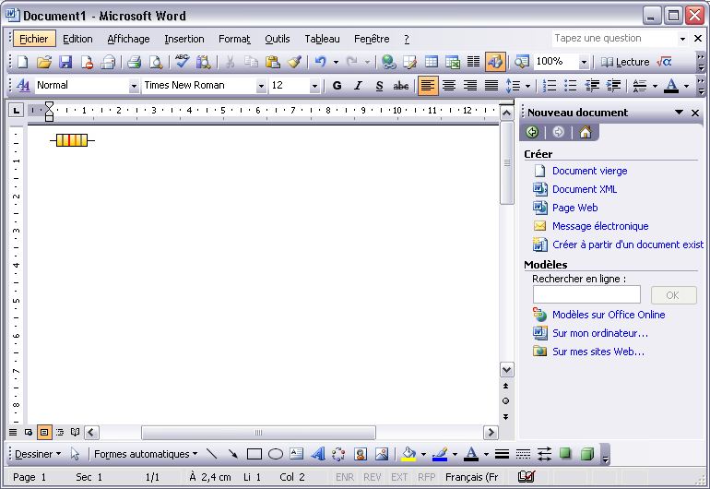Click Message électronique link
The width and height of the screenshot is (710, 489).
600,226
